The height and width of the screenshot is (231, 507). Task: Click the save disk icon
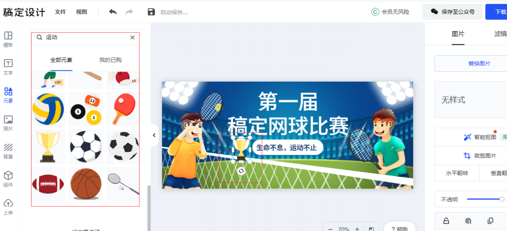151,12
